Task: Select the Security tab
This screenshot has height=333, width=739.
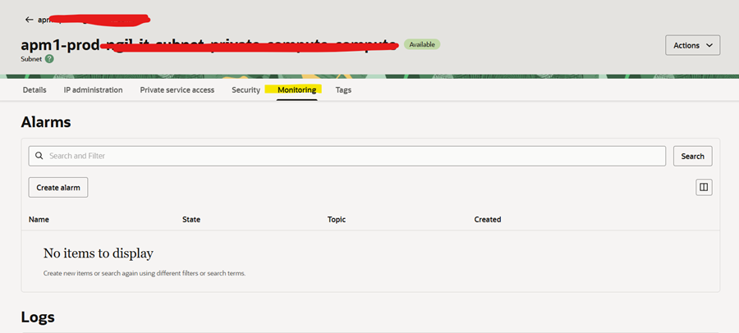Action: 246,90
